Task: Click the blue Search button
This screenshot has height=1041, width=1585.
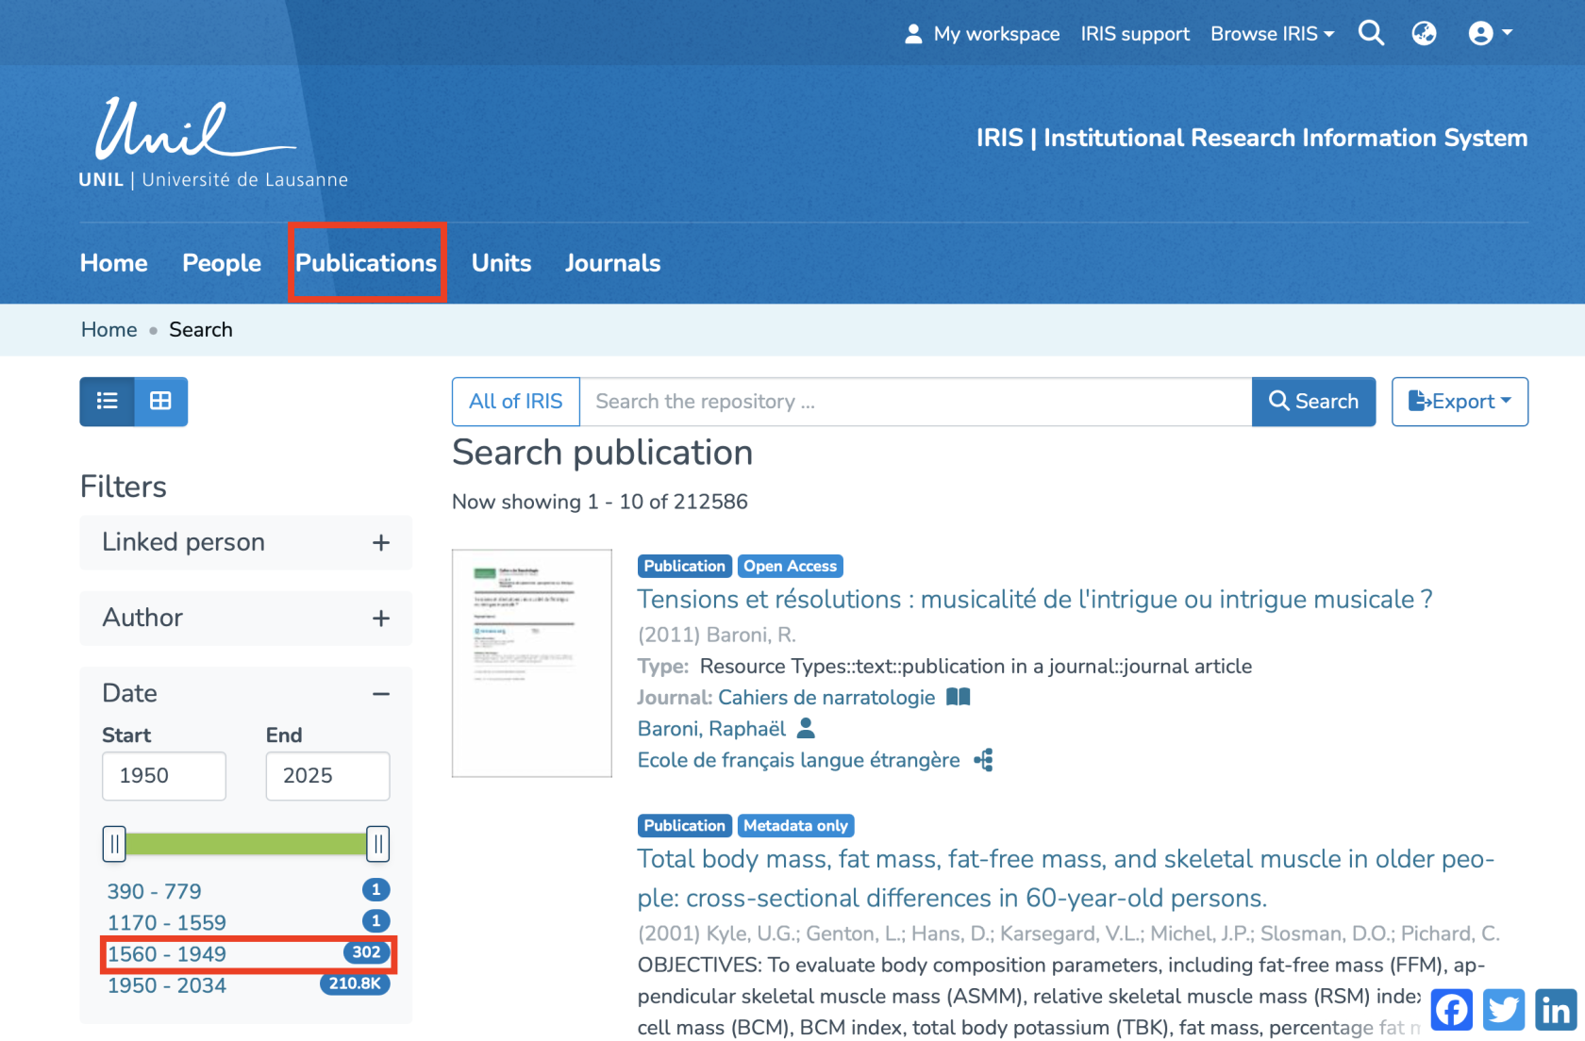Action: click(x=1313, y=402)
